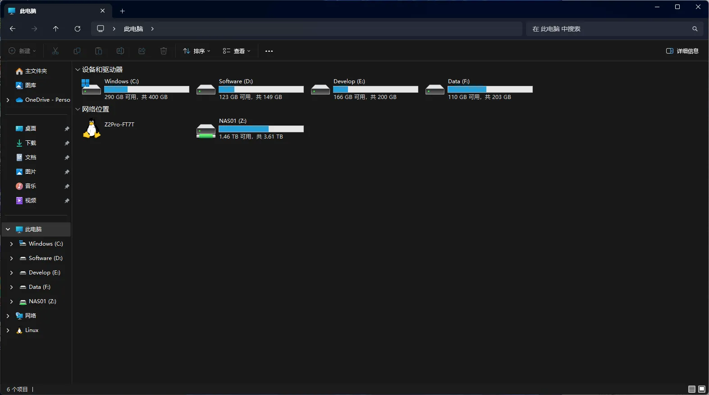Open the Windows (C:) drive icon
This screenshot has width=709, height=395.
point(91,87)
